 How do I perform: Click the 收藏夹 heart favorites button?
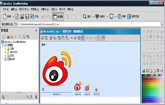click(x=100, y=17)
